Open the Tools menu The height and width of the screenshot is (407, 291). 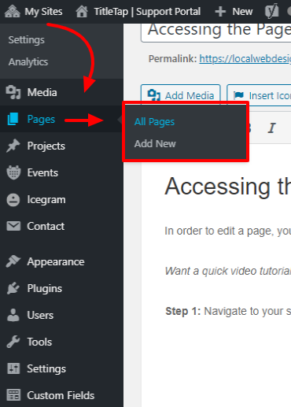[39, 342]
